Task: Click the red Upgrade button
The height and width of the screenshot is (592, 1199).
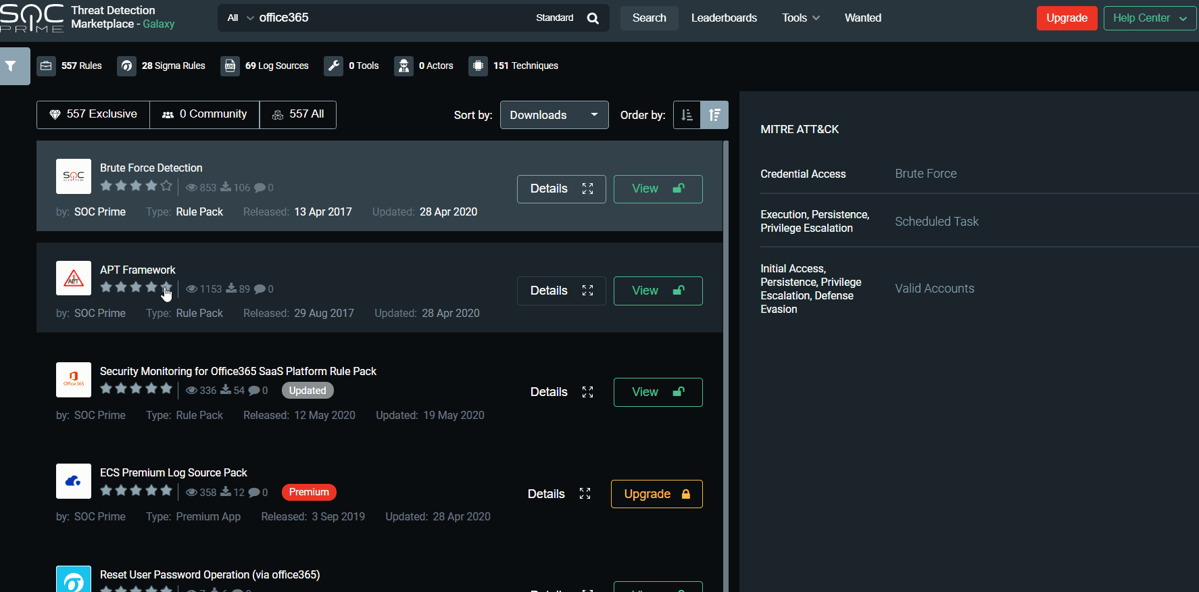Action: 1067,18
